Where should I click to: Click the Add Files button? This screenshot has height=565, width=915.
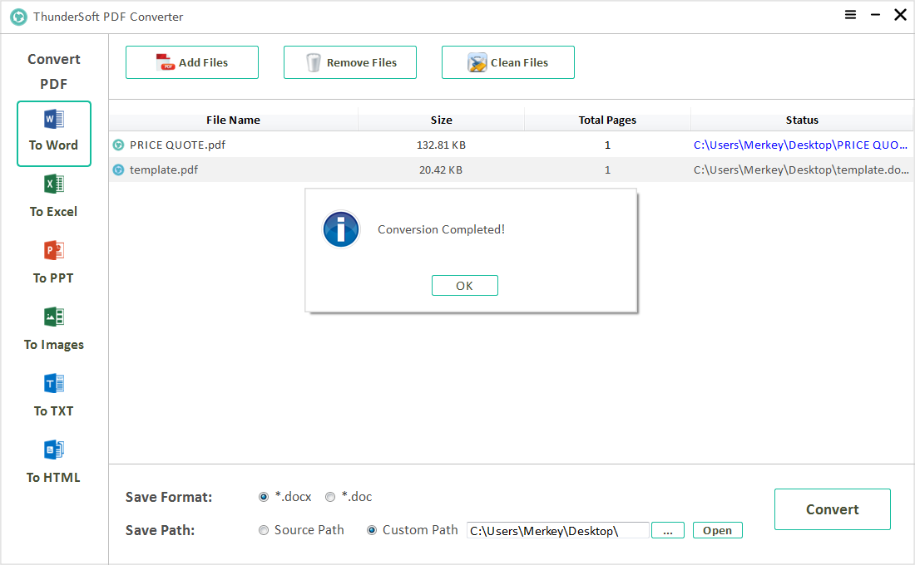click(192, 62)
